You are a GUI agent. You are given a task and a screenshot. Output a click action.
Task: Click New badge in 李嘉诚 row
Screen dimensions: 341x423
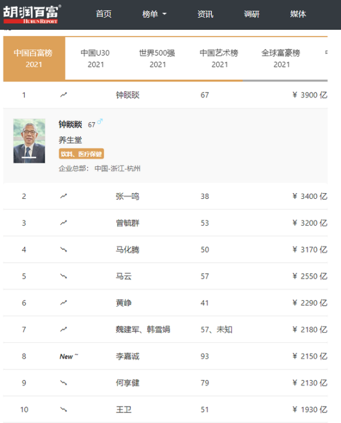68,356
